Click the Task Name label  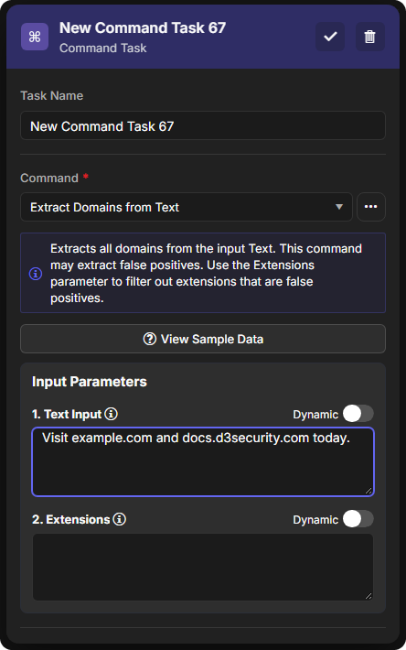tap(52, 96)
